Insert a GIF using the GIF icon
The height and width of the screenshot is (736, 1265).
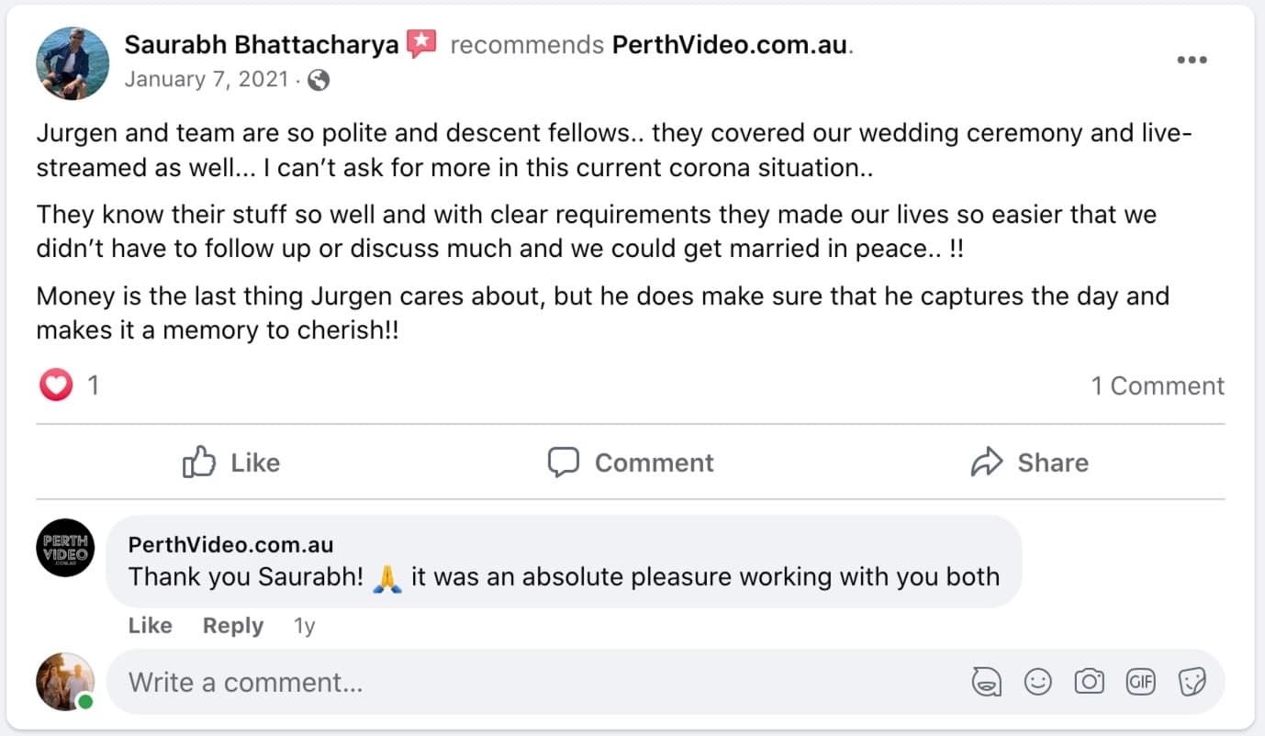tap(1141, 682)
